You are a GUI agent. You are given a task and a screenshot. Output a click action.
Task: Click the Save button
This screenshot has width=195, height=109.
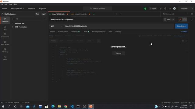click(x=167, y=19)
